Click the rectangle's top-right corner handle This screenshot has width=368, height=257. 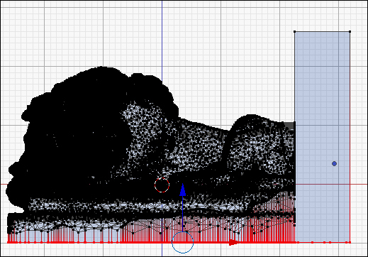350,31
